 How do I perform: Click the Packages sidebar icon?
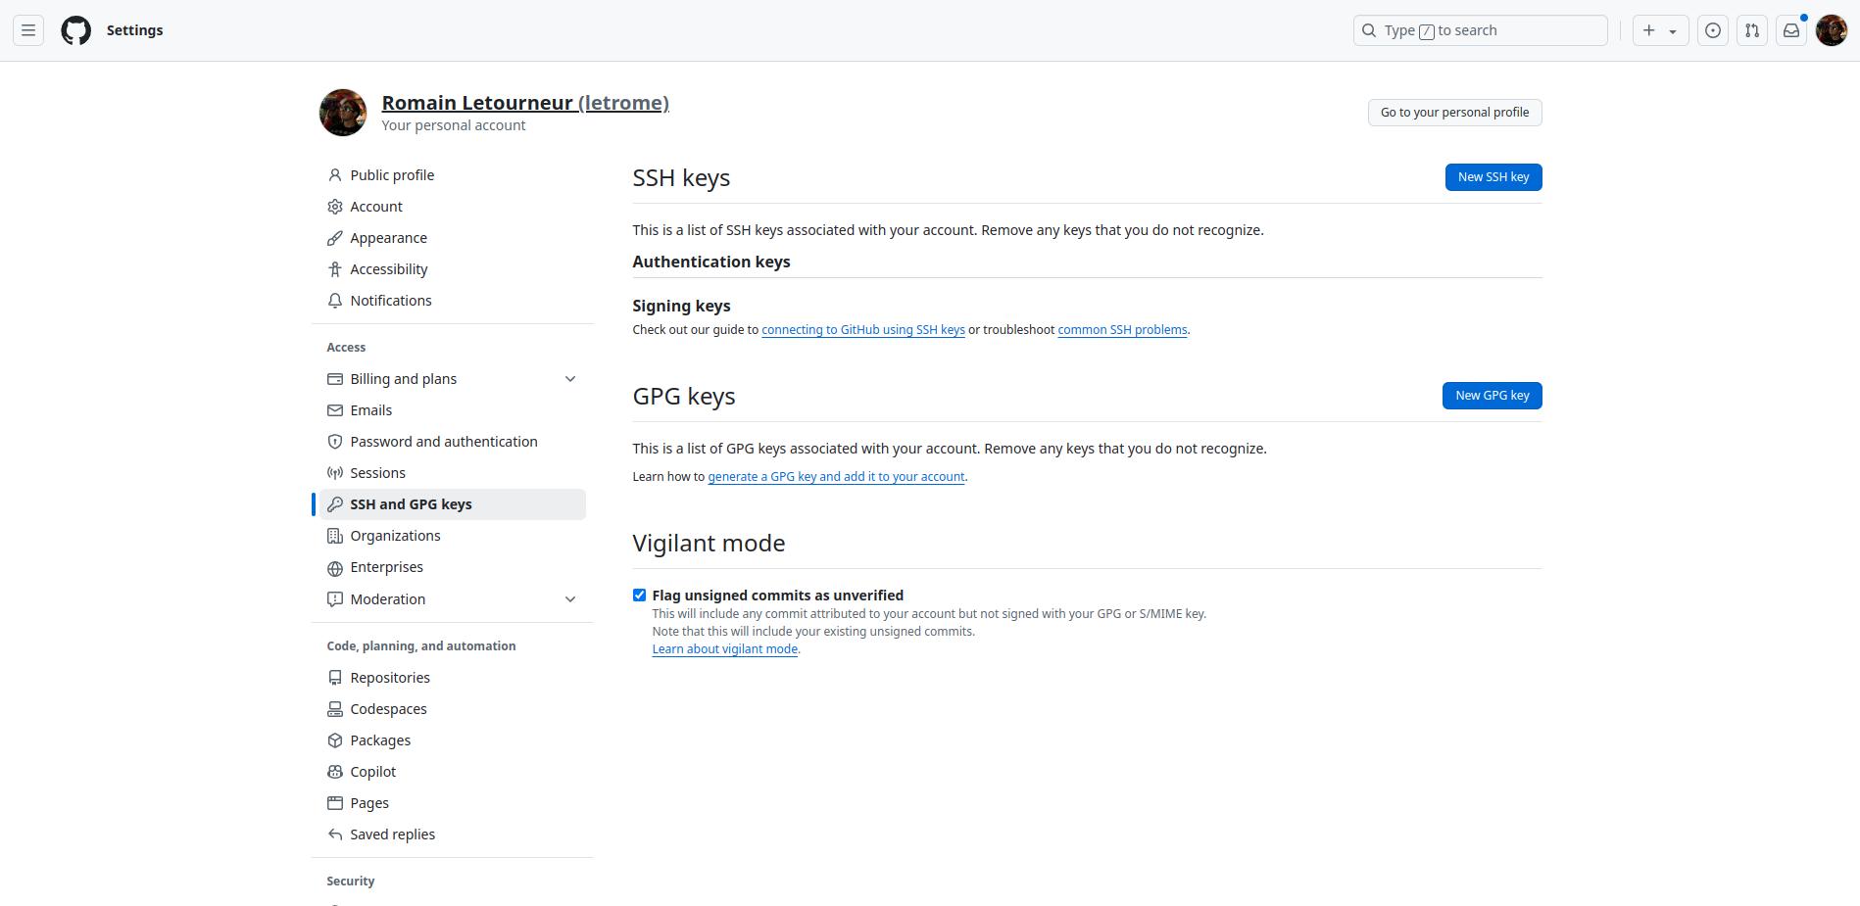335,739
